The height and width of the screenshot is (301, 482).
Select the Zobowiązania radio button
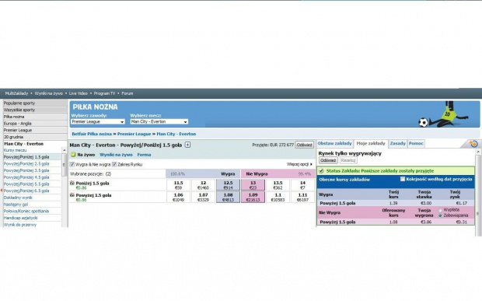tap(440, 215)
